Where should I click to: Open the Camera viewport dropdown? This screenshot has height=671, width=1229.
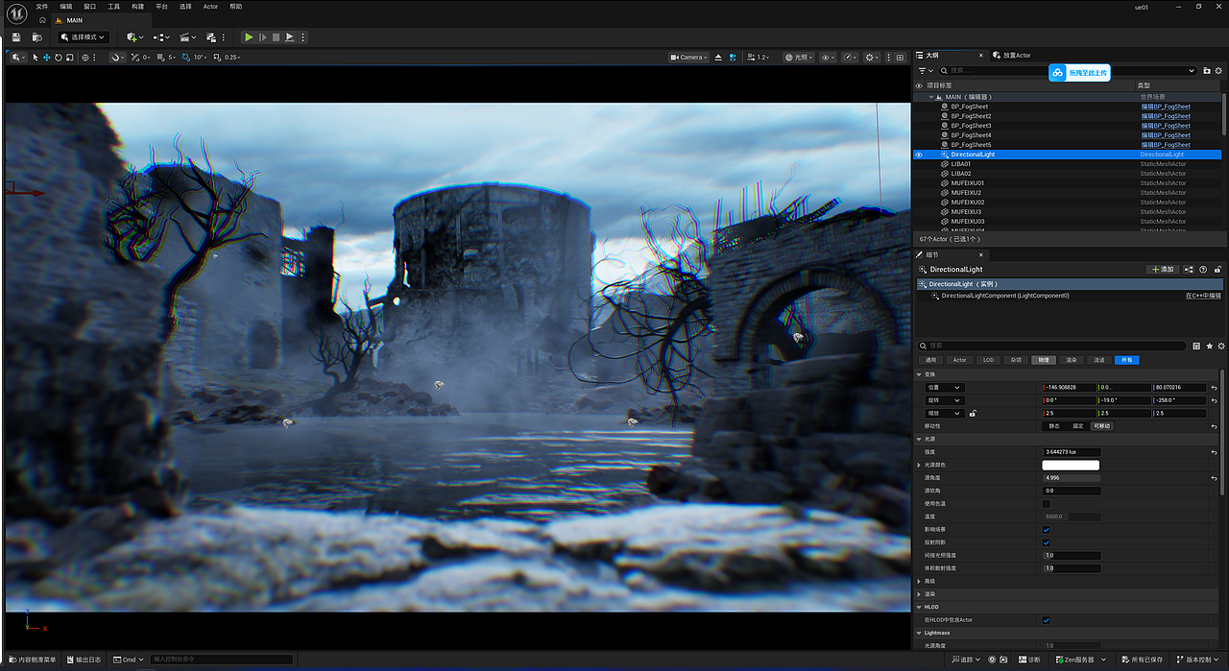coord(688,58)
